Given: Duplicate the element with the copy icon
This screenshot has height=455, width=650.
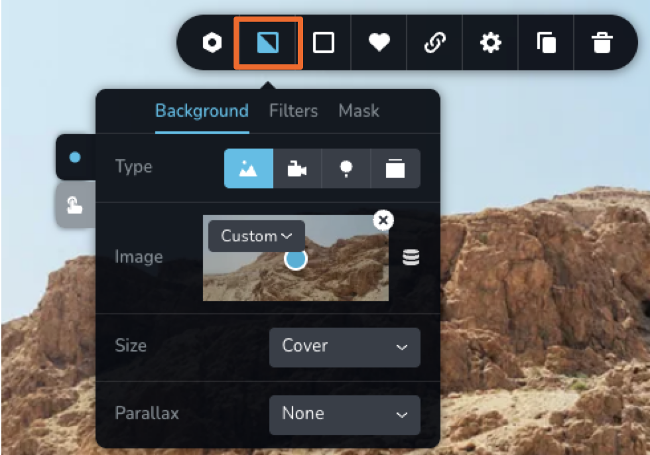Looking at the screenshot, I should (x=546, y=44).
